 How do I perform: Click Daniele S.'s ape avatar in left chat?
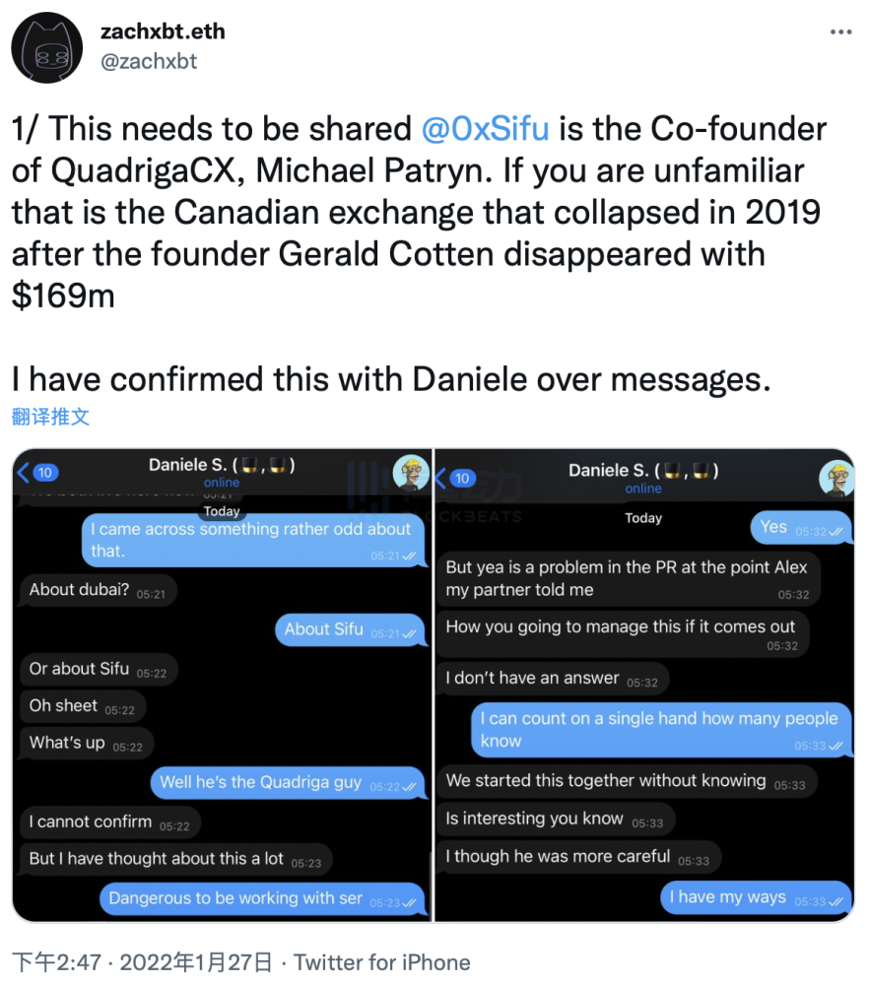411,471
